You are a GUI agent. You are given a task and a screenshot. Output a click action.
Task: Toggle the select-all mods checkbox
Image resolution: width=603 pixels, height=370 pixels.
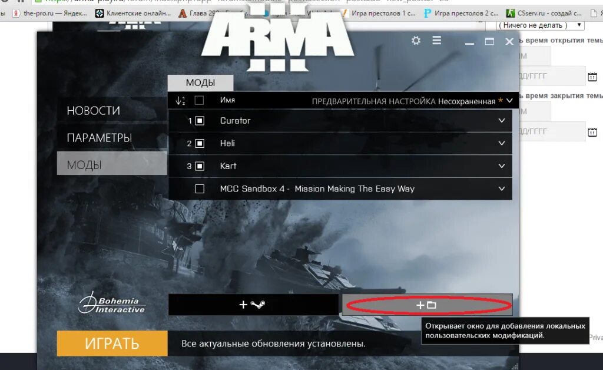[x=199, y=100]
